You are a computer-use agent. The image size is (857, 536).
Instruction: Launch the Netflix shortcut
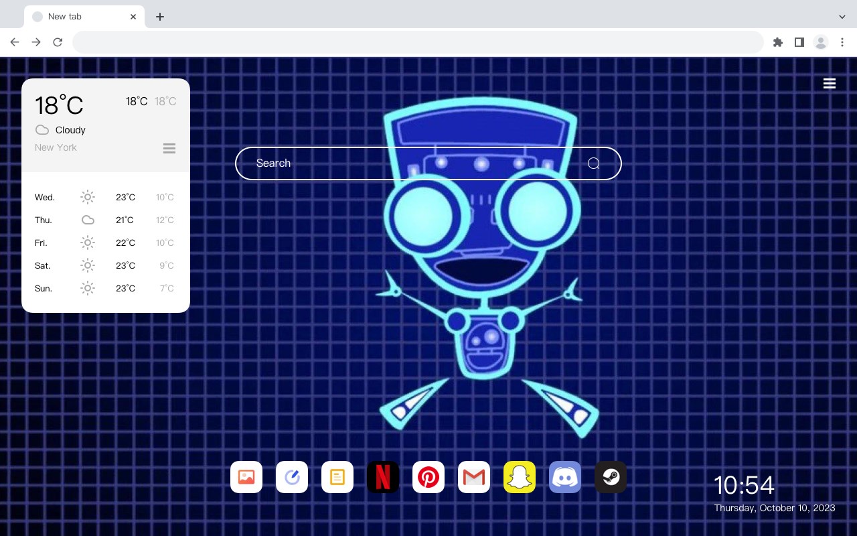(x=383, y=477)
